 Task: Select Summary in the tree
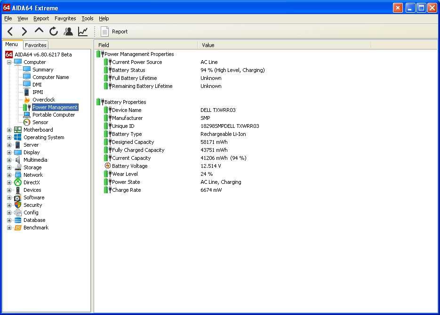pyautogui.click(x=43, y=70)
